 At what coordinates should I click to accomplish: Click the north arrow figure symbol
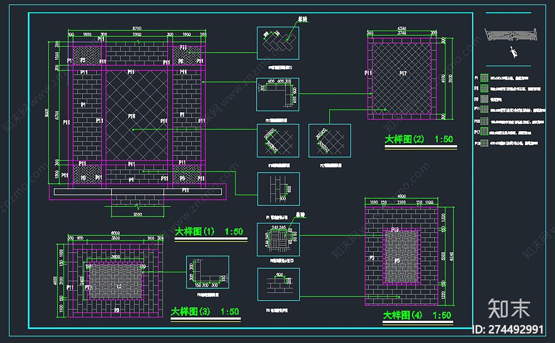[514, 52]
